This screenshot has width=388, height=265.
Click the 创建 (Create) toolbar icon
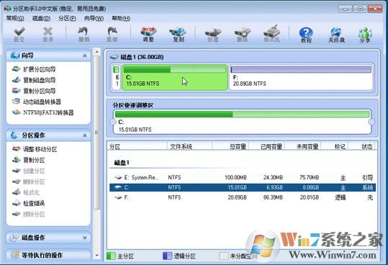(213, 34)
